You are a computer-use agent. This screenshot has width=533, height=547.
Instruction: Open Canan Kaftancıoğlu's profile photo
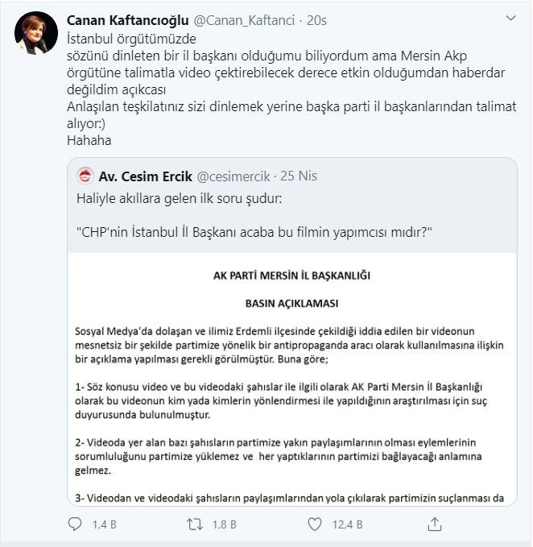35,34
